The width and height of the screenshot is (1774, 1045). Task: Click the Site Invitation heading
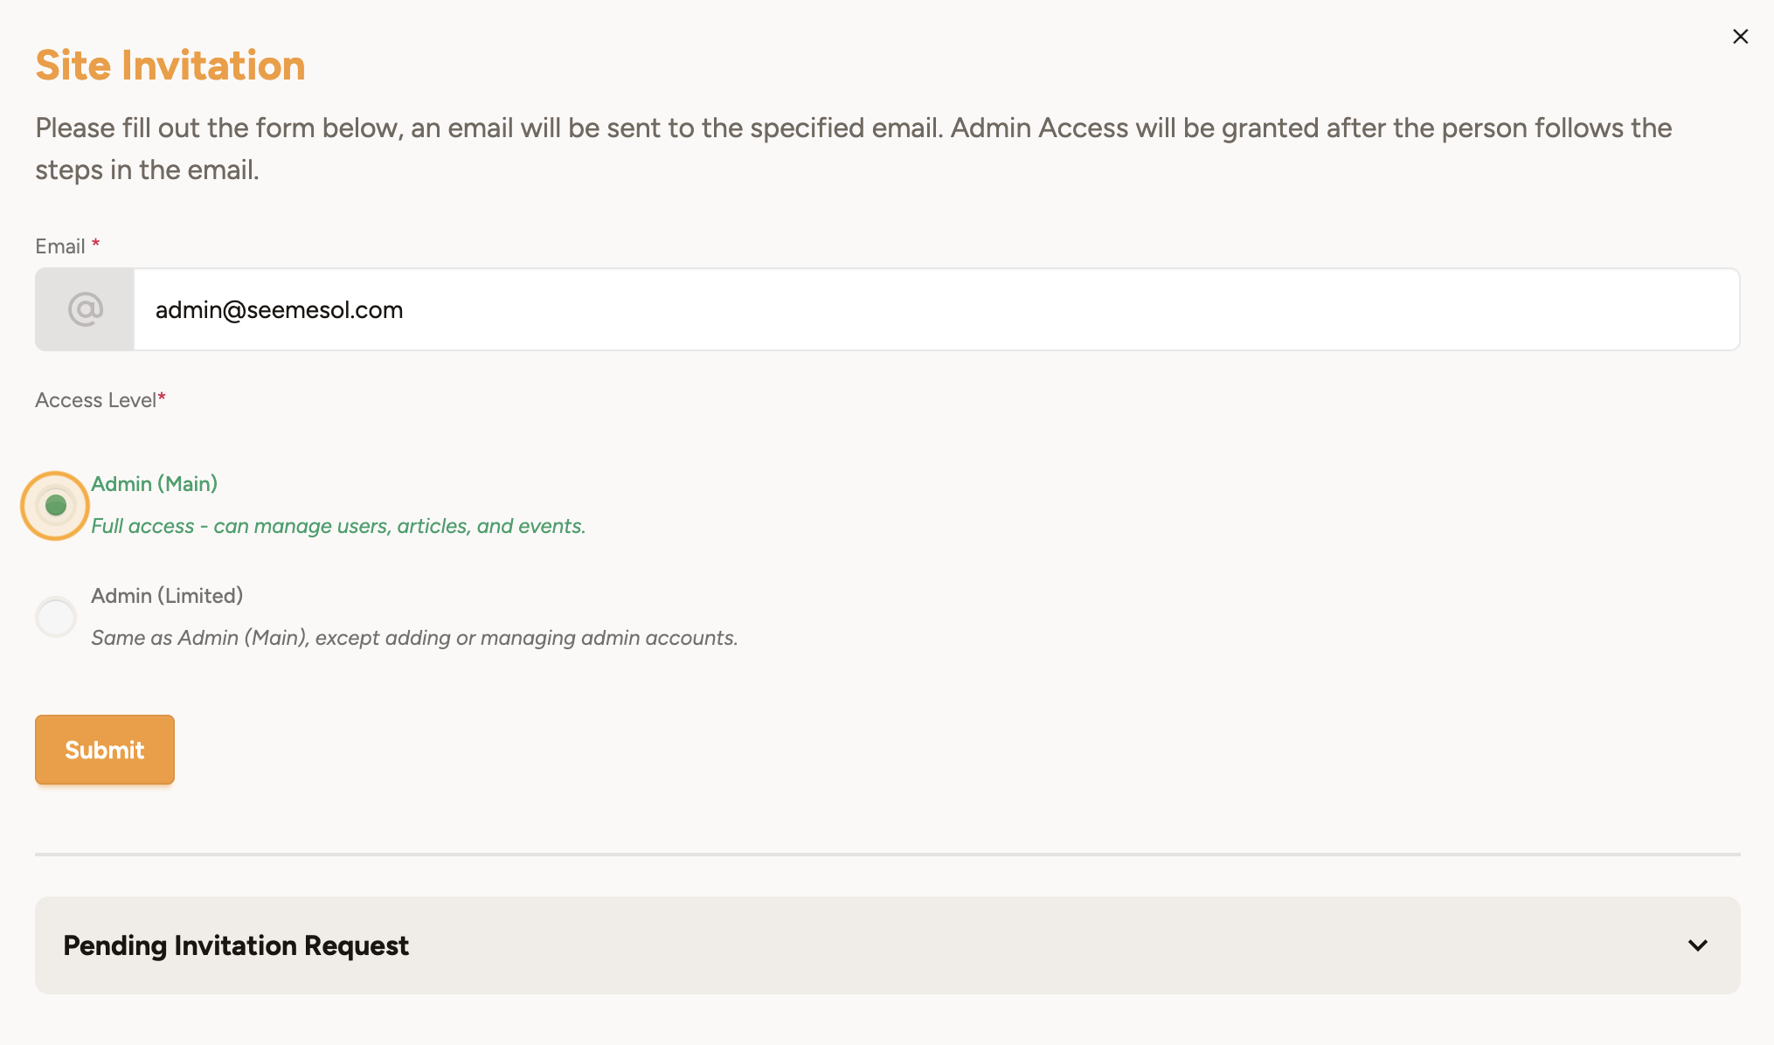pos(170,66)
